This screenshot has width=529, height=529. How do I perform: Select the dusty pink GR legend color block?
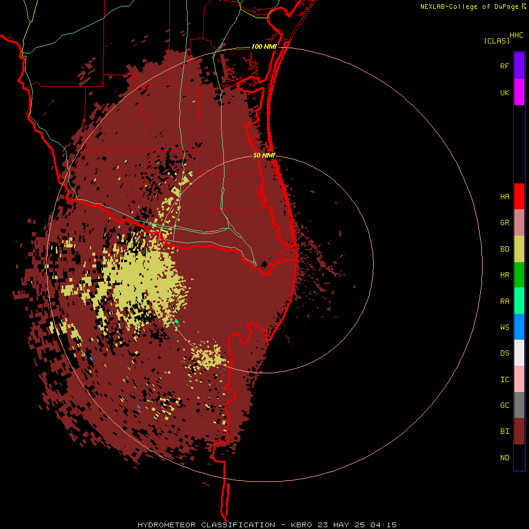point(519,223)
